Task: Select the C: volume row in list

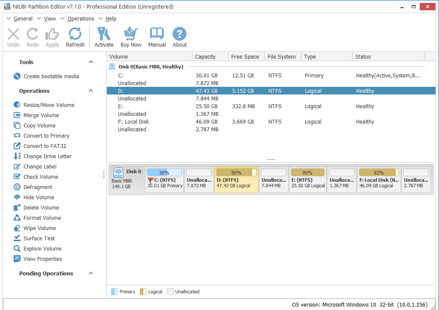Action: coord(271,75)
